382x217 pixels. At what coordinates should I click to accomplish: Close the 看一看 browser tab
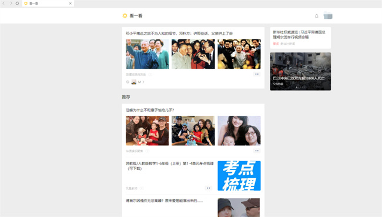coord(70,4)
